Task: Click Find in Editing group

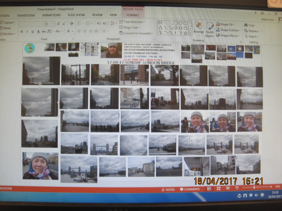Action: pos(249,25)
